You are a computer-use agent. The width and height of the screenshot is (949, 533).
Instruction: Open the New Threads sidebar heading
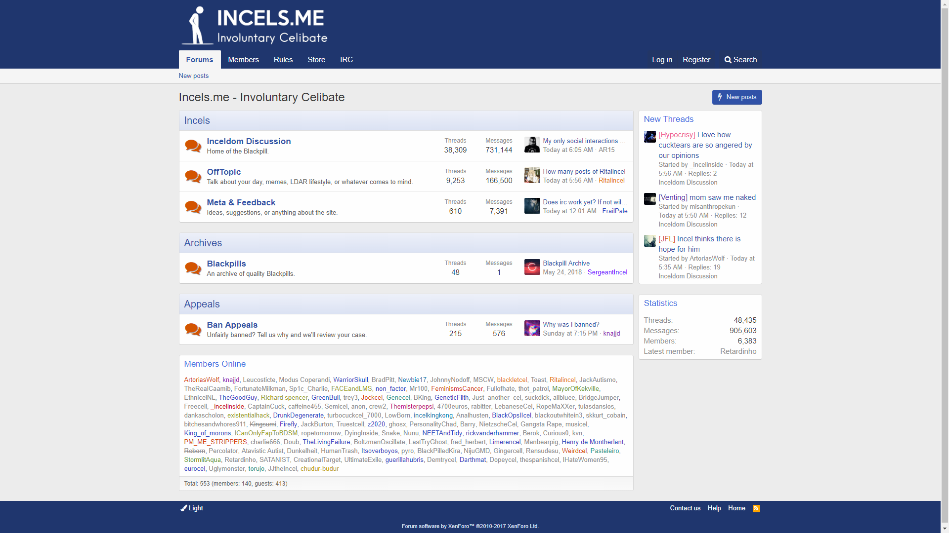[668, 119]
